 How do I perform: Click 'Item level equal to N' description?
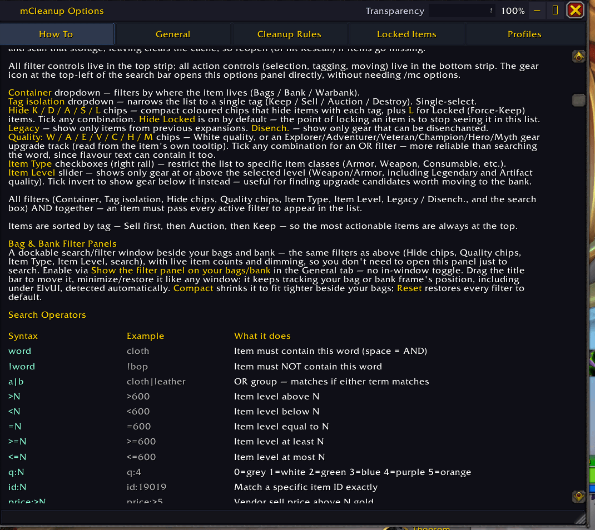(x=281, y=427)
